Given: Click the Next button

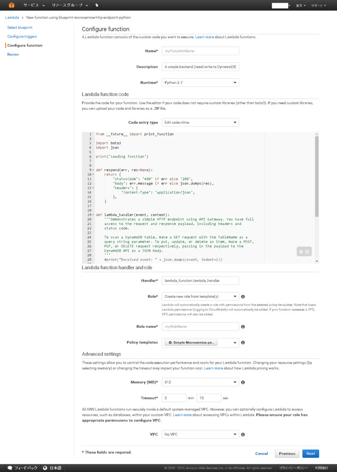Looking at the screenshot, I should (311, 454).
